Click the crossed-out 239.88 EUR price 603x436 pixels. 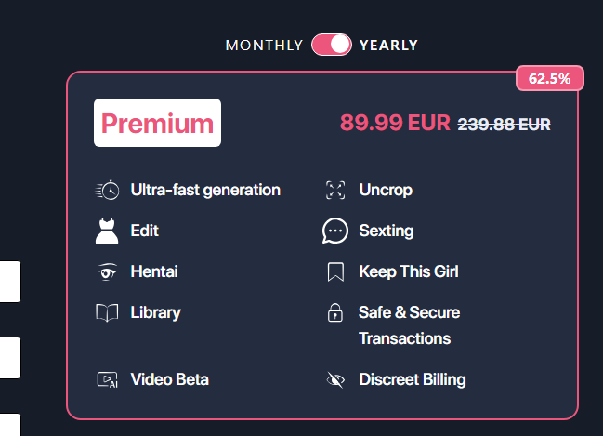pyautogui.click(x=505, y=125)
